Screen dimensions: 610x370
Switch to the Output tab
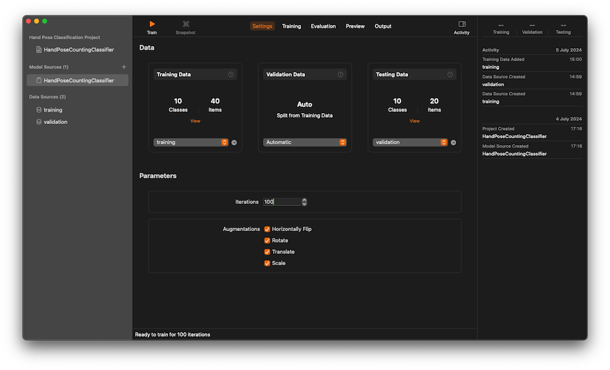point(383,26)
